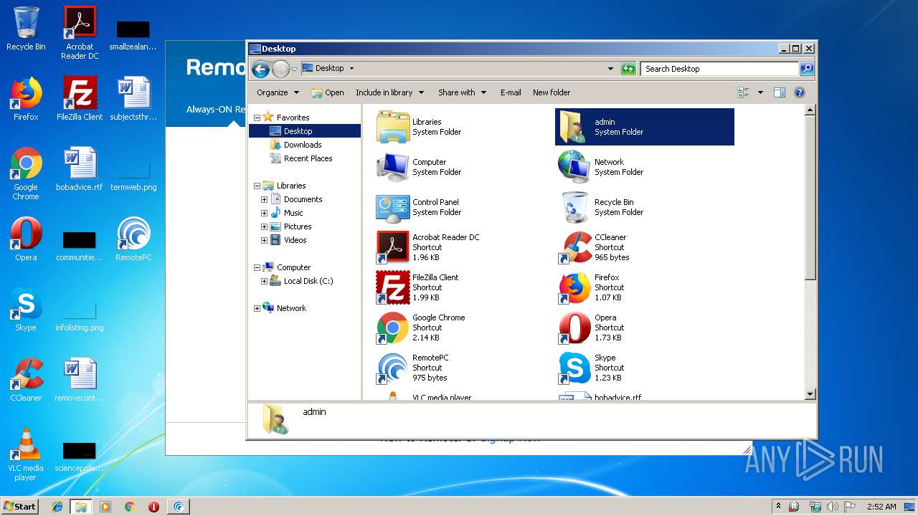Collapse the Libraries tree node
The image size is (918, 516).
(x=257, y=186)
